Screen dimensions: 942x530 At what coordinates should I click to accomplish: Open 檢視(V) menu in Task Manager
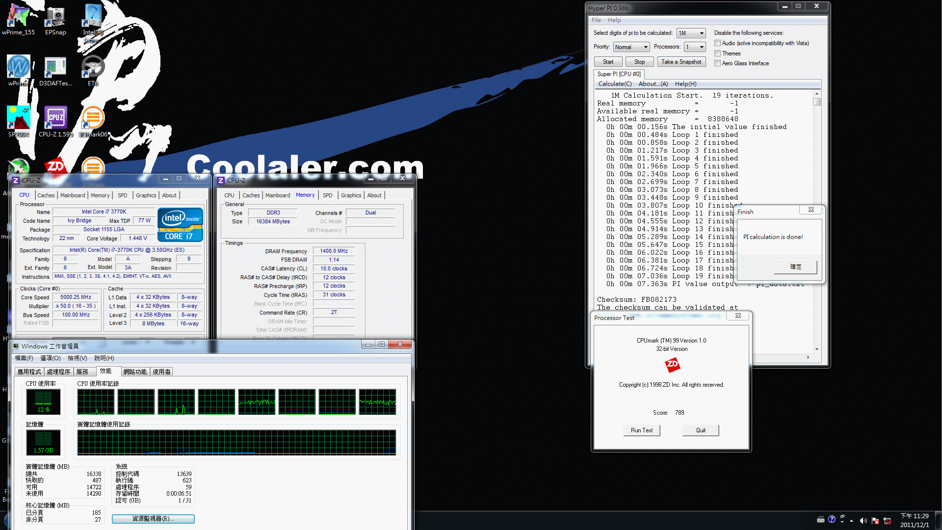78,358
